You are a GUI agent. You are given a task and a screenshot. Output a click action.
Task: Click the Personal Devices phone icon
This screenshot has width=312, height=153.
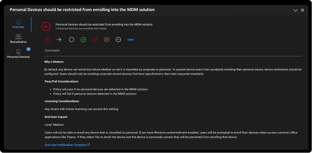pos(18,52)
